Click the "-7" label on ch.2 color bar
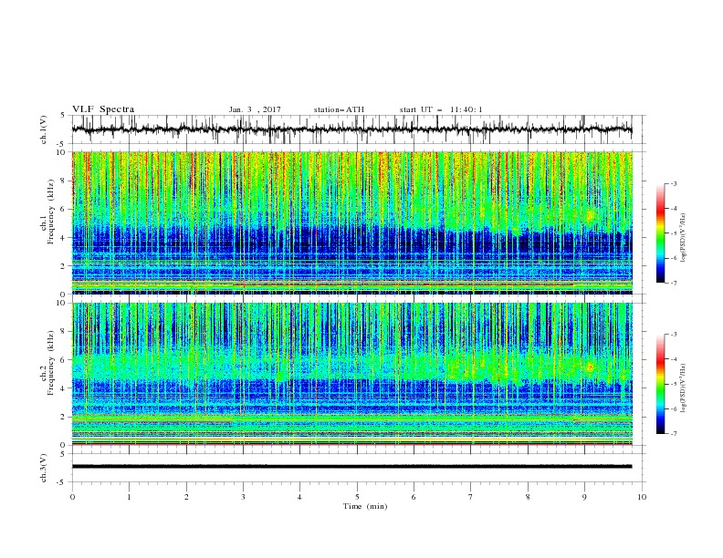723x558 pixels. point(673,433)
